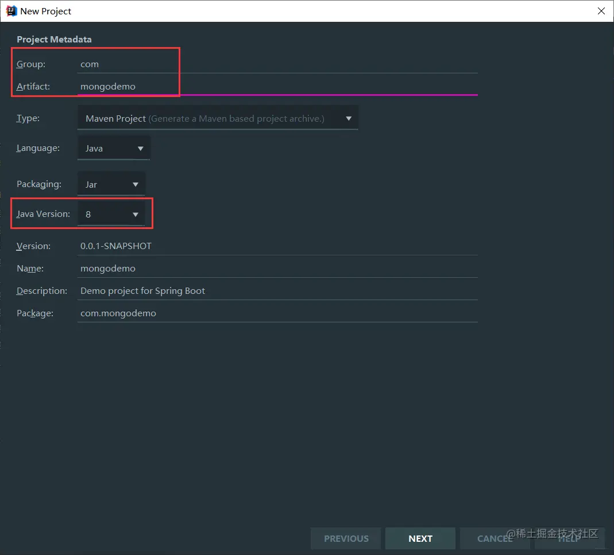Click the New Project title text
Viewport: 614px width, 555px height.
(46, 11)
